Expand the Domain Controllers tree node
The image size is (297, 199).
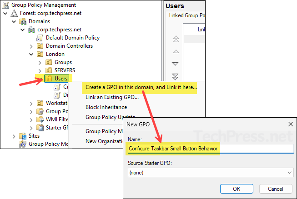click(31, 46)
